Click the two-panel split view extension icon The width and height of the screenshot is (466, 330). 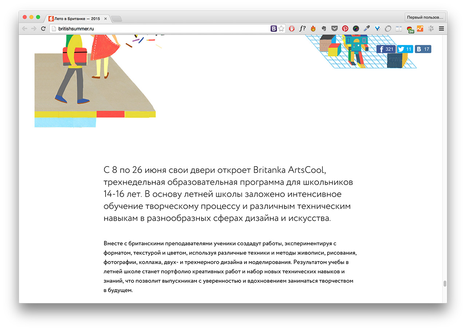coord(399,28)
